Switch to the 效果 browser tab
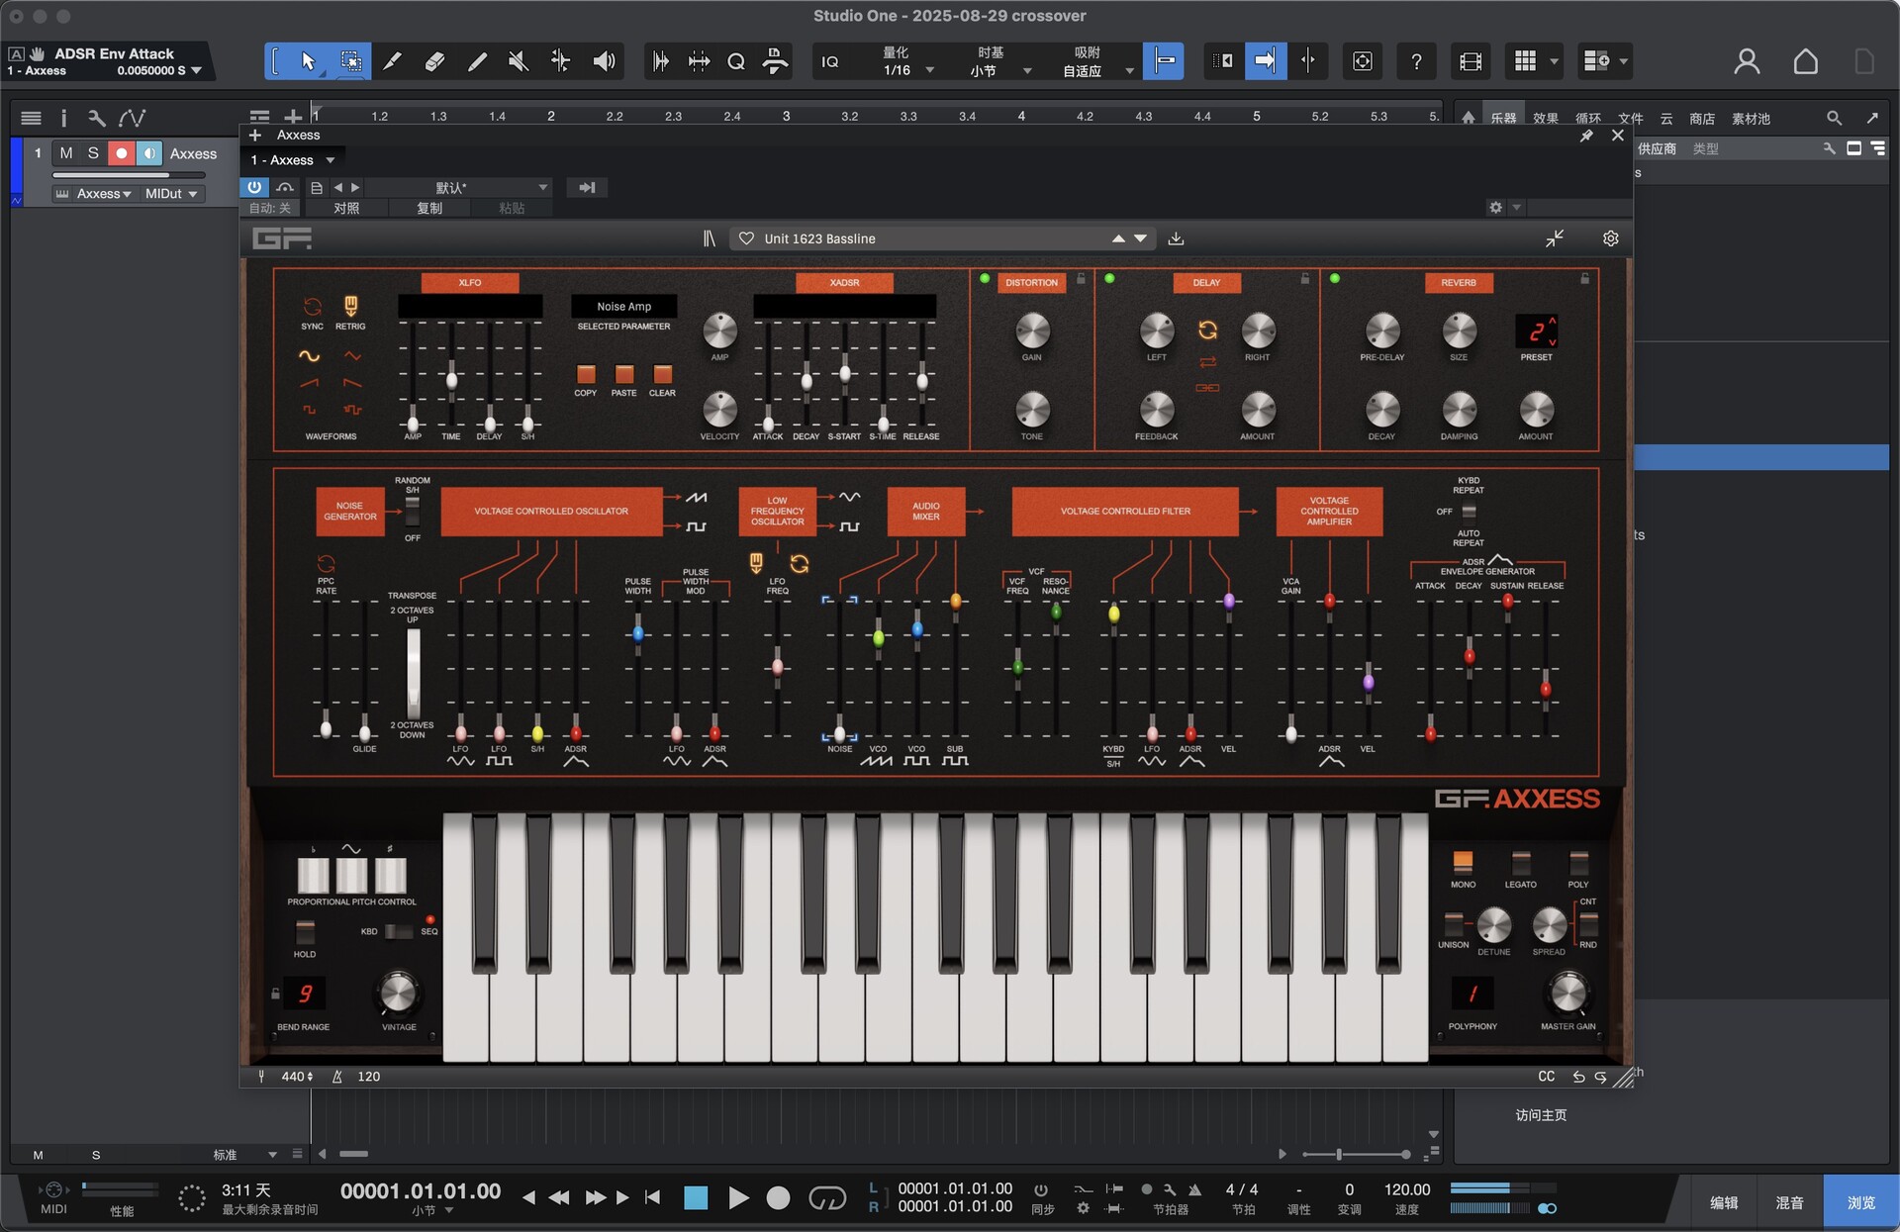 tap(1545, 119)
